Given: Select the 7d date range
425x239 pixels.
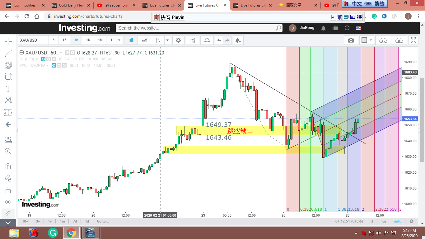Looking at the screenshot, I should 75,221.
